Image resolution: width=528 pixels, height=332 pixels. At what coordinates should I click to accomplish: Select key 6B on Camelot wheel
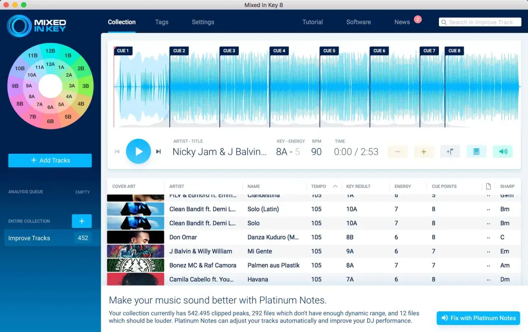click(50, 121)
